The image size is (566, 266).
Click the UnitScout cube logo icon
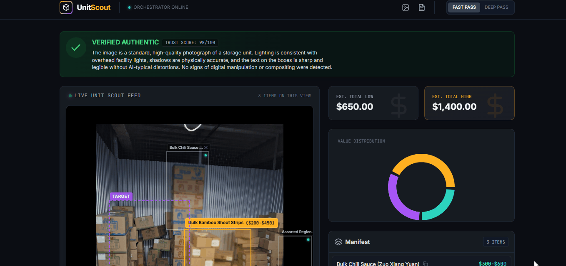66,7
